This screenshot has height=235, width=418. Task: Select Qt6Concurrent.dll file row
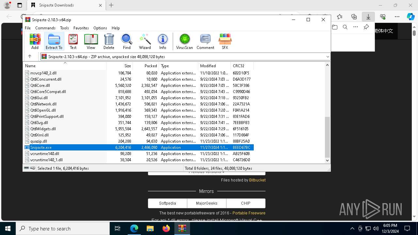[x=138, y=79]
